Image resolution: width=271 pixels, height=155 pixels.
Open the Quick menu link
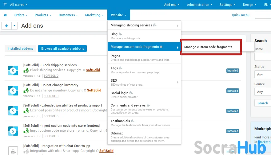point(241,15)
